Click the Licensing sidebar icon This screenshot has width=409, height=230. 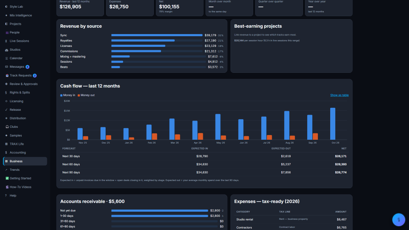[6, 101]
